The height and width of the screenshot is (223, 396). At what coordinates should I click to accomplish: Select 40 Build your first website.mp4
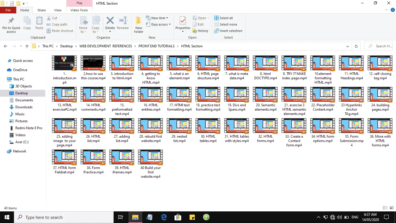click(x=150, y=164)
